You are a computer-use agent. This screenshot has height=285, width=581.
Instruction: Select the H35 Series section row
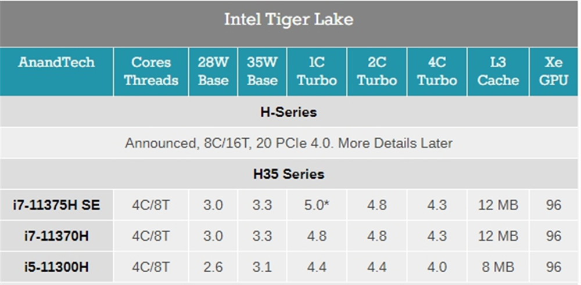point(289,174)
